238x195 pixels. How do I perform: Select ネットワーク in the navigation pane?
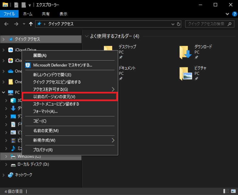tap(24, 175)
